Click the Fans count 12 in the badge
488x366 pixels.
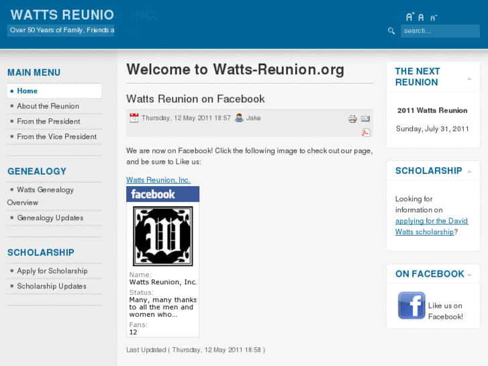tap(133, 332)
